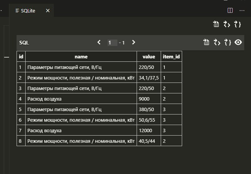This screenshot has height=174, width=251.
Task: Click the SQL result header label
Action: pyautogui.click(x=24, y=43)
